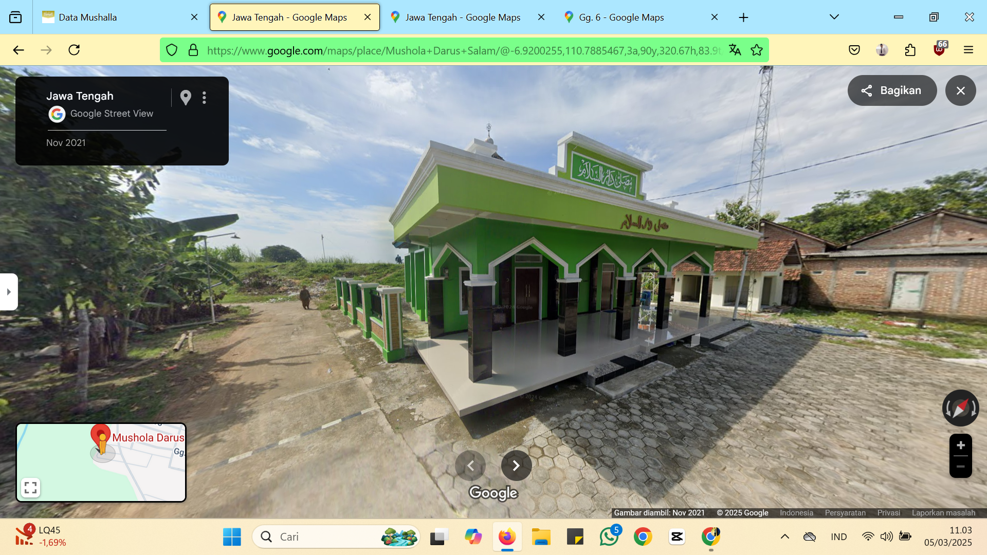
Task: Close the Street View panorama
Action: tap(960, 90)
